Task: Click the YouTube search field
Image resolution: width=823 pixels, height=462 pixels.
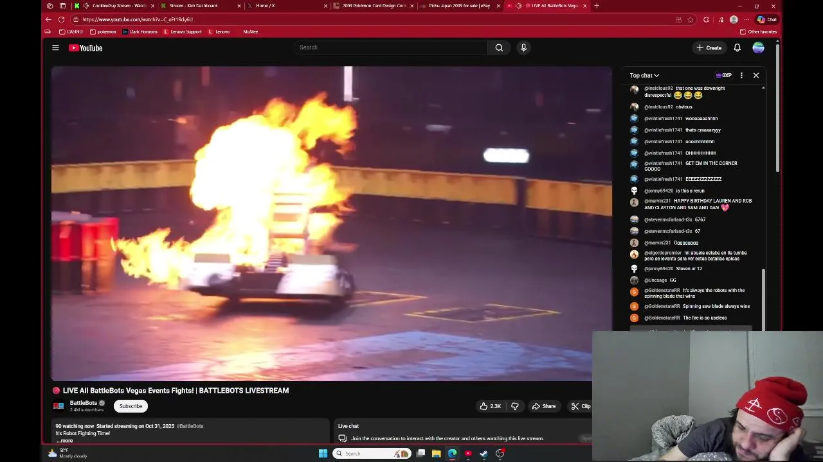Action: click(x=390, y=47)
